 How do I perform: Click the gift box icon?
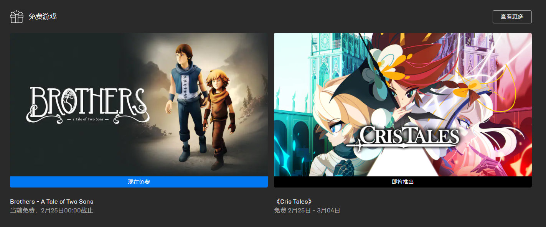(16, 16)
